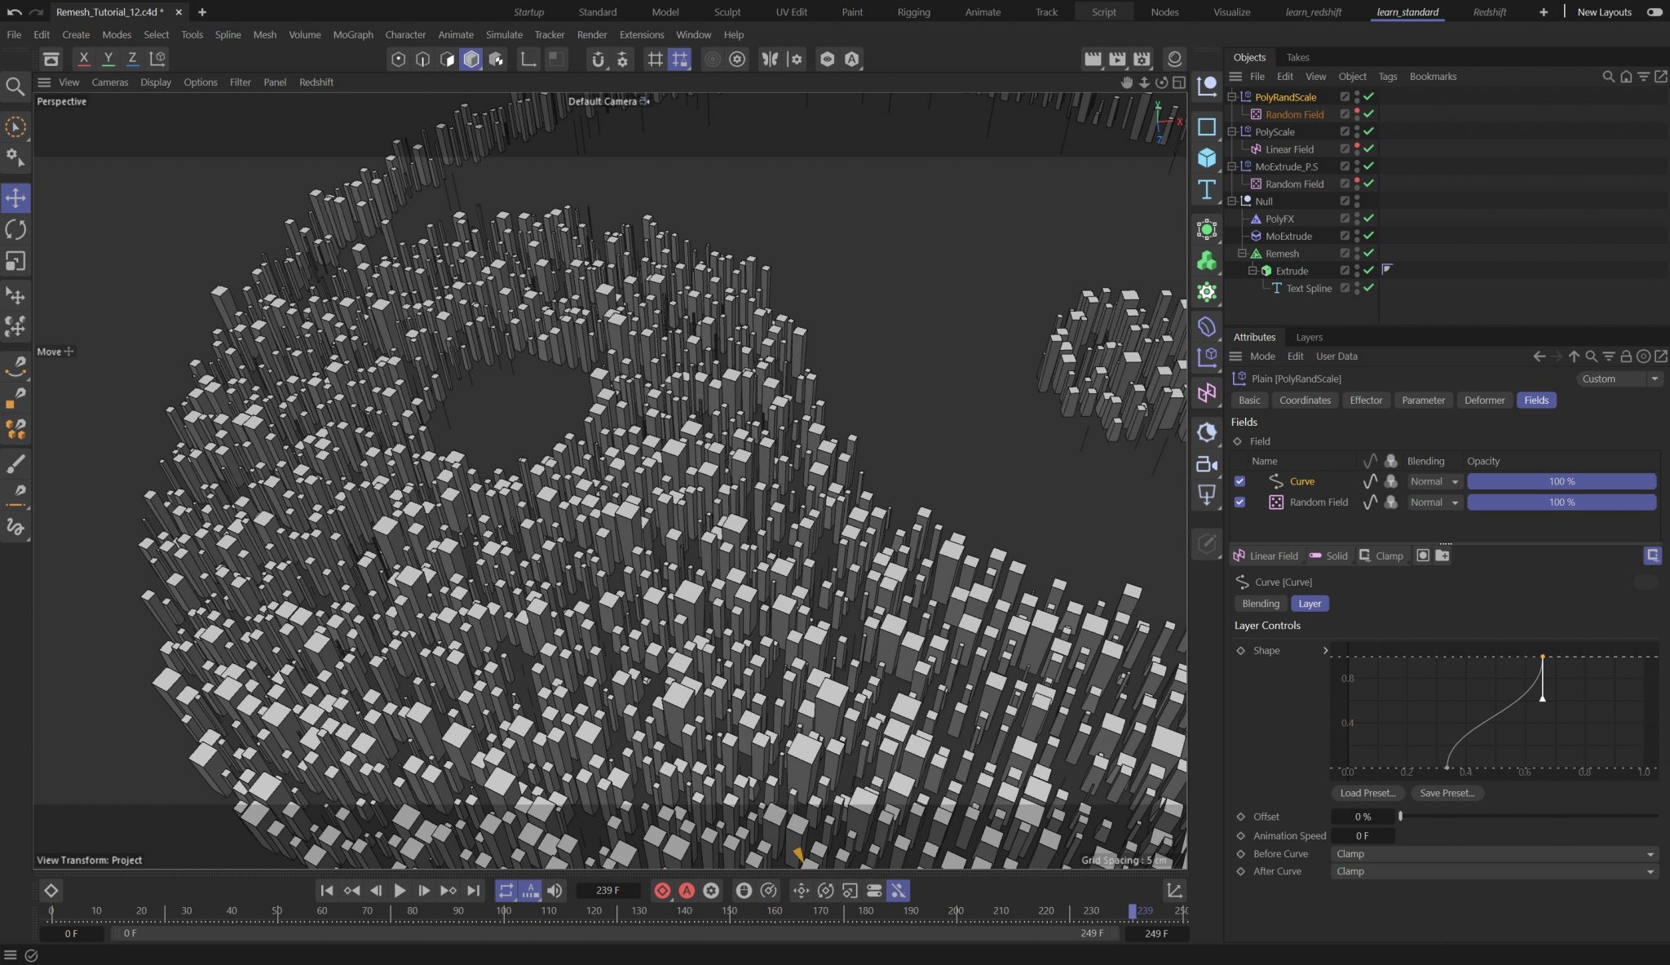Switch to the Effector tab
This screenshot has height=965, width=1670.
pos(1366,401)
